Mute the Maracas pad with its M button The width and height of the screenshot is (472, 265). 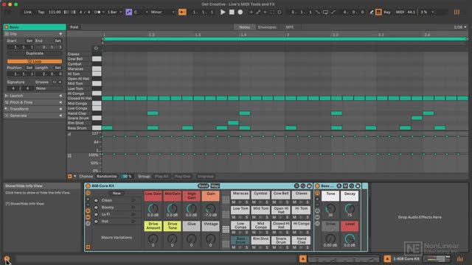234,202
